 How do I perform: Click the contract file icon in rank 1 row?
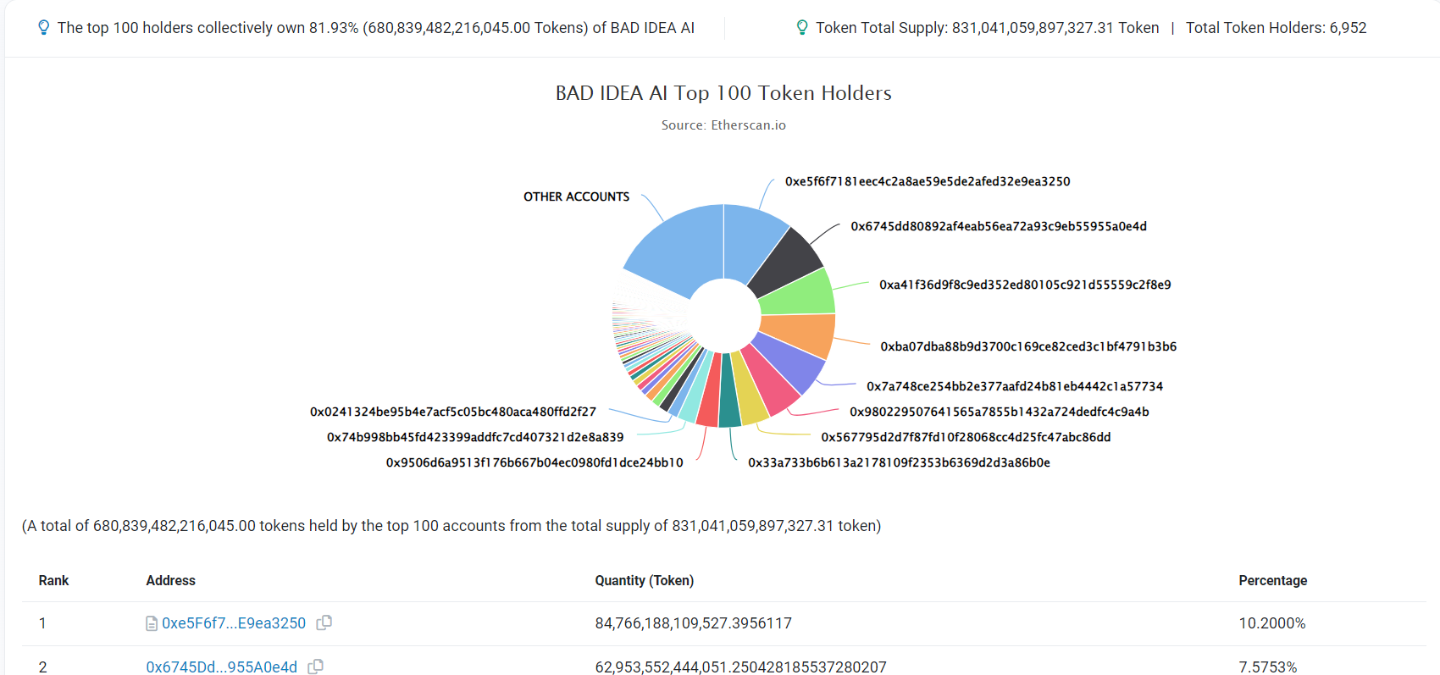click(x=152, y=623)
